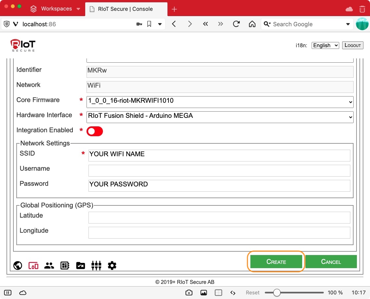Open the code folder icon in bottom navigation
This screenshot has width=370, height=299.
[x=81, y=266]
